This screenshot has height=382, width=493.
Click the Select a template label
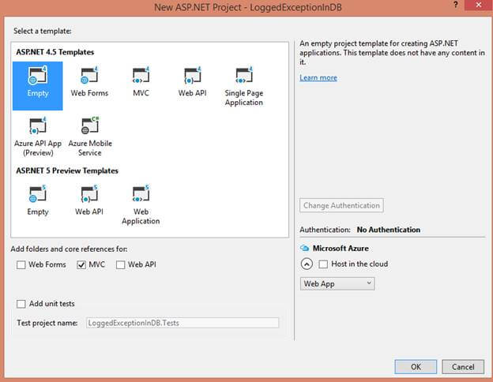pos(43,31)
